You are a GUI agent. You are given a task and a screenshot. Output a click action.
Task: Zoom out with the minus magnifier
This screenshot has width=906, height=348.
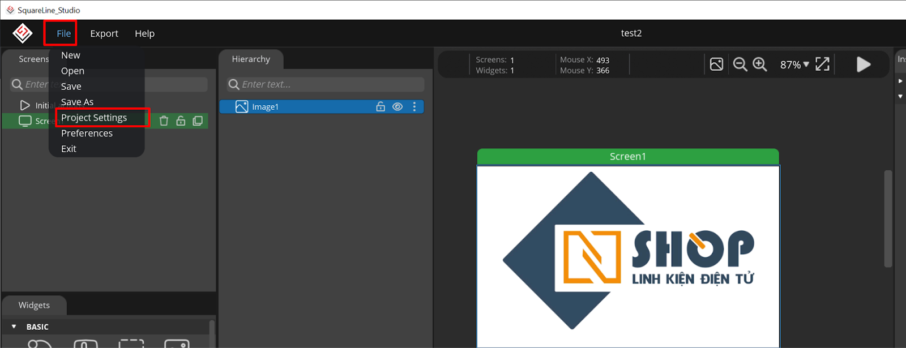740,65
